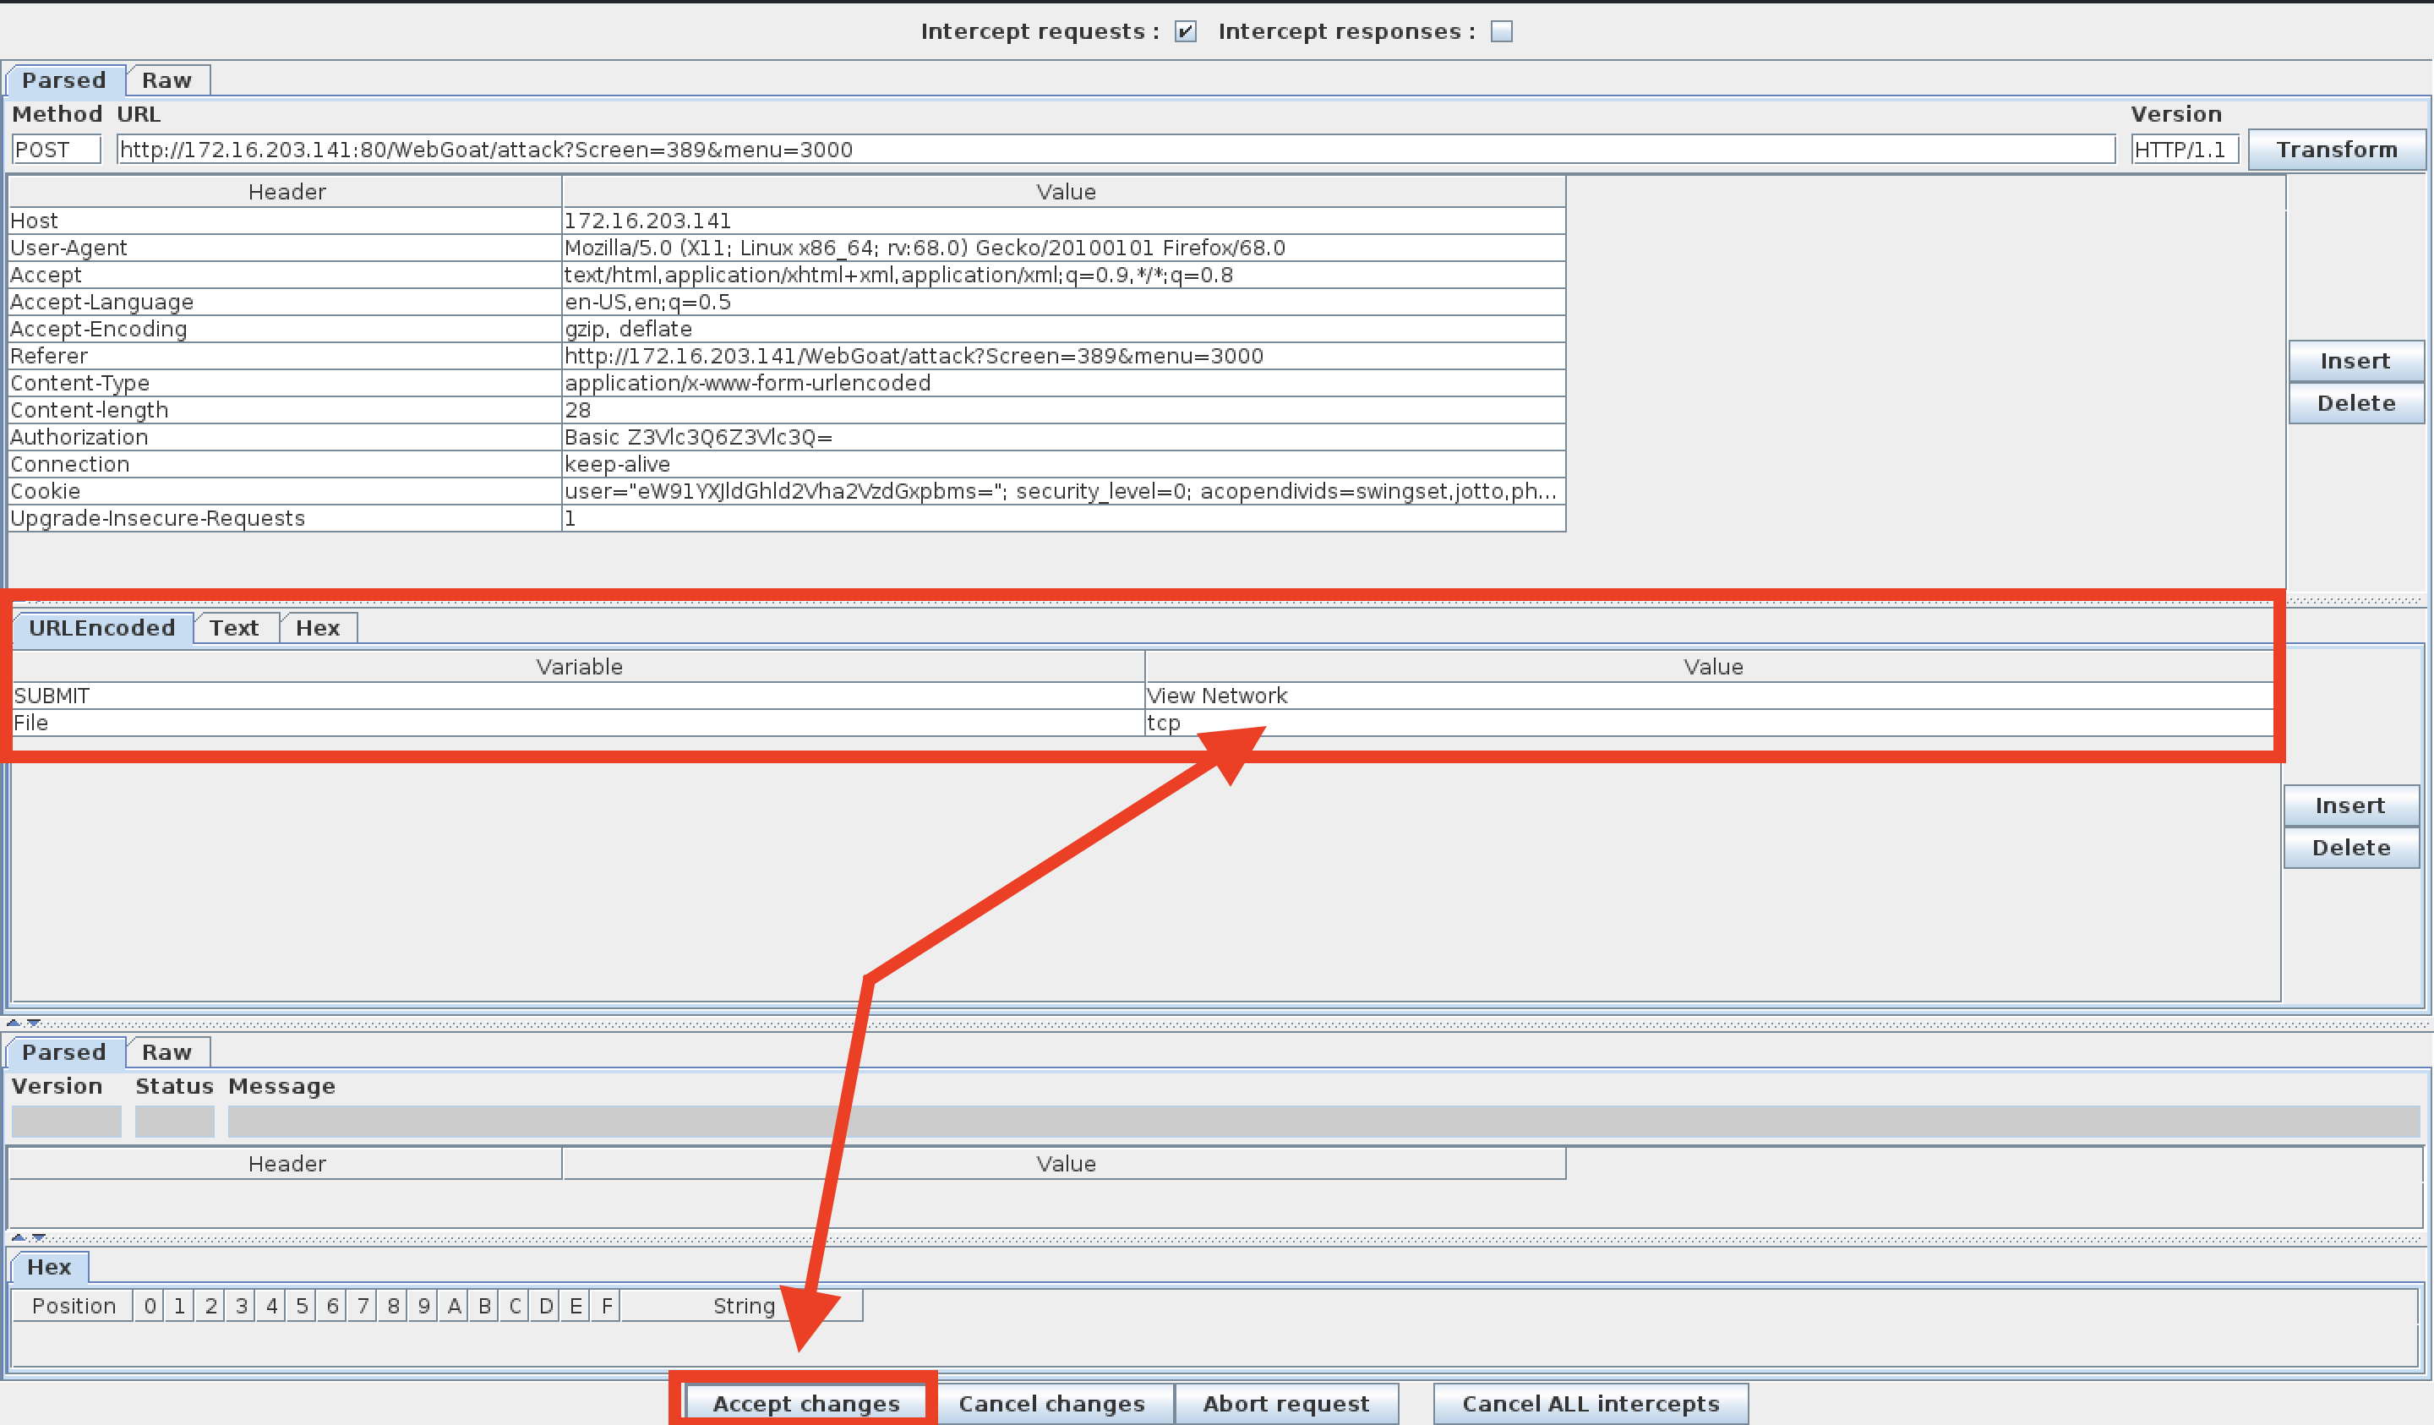Image resolution: width=2434 pixels, height=1425 pixels.
Task: Enable the Intercept responses checkbox
Action: click(x=1501, y=32)
